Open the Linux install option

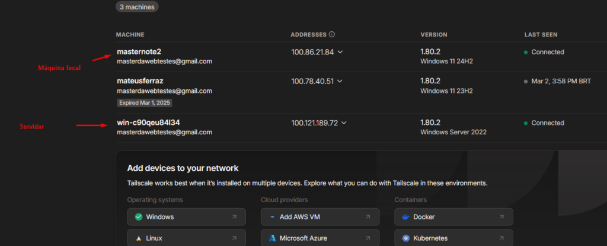point(187,238)
